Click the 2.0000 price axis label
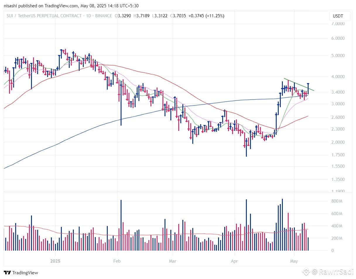Image resolution: width=356 pixels, height=279 pixels. pos(338,142)
